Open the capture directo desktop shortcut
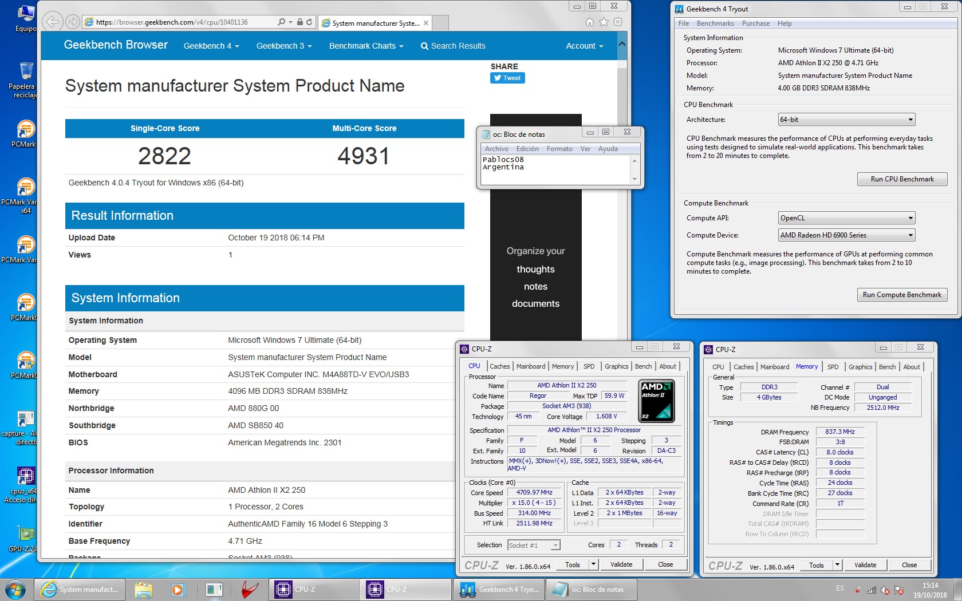 (25, 428)
